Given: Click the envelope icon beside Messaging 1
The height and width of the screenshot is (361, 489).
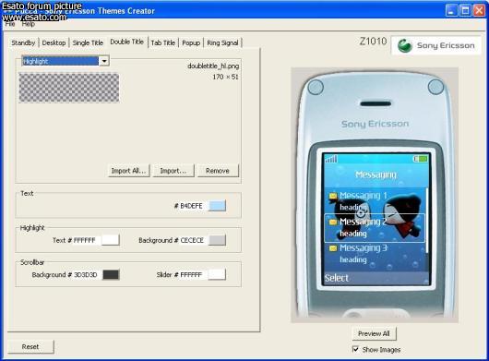Looking at the screenshot, I should tap(333, 196).
